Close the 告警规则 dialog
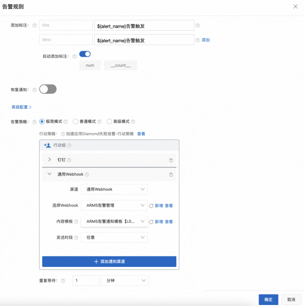Image resolution: width=304 pixels, height=306 pixels. click(x=295, y=7)
